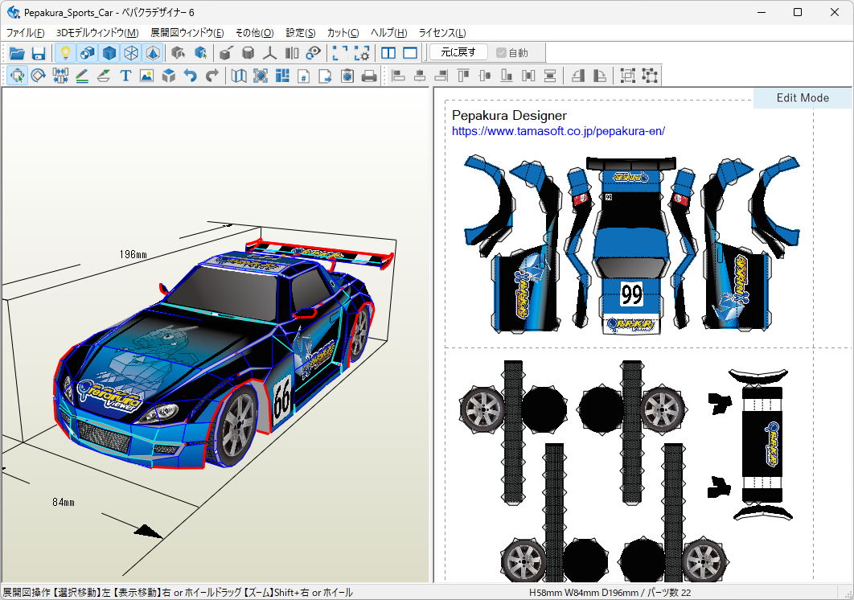Open the ヘルプ(H) menu

point(389,33)
